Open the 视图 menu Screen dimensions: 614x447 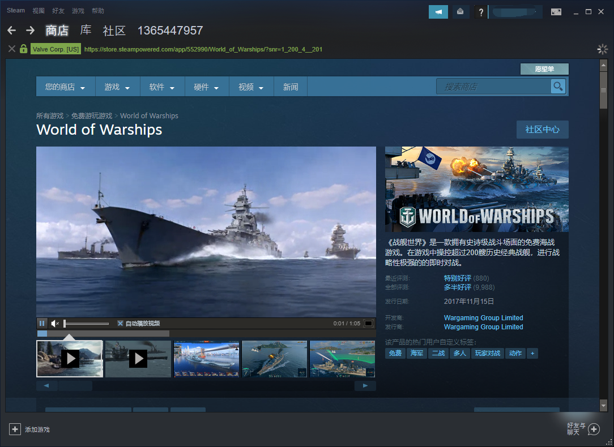point(39,11)
